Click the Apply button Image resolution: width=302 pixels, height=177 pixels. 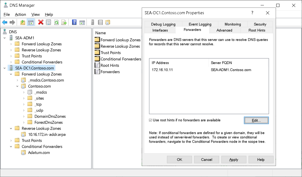[x=234, y=159]
